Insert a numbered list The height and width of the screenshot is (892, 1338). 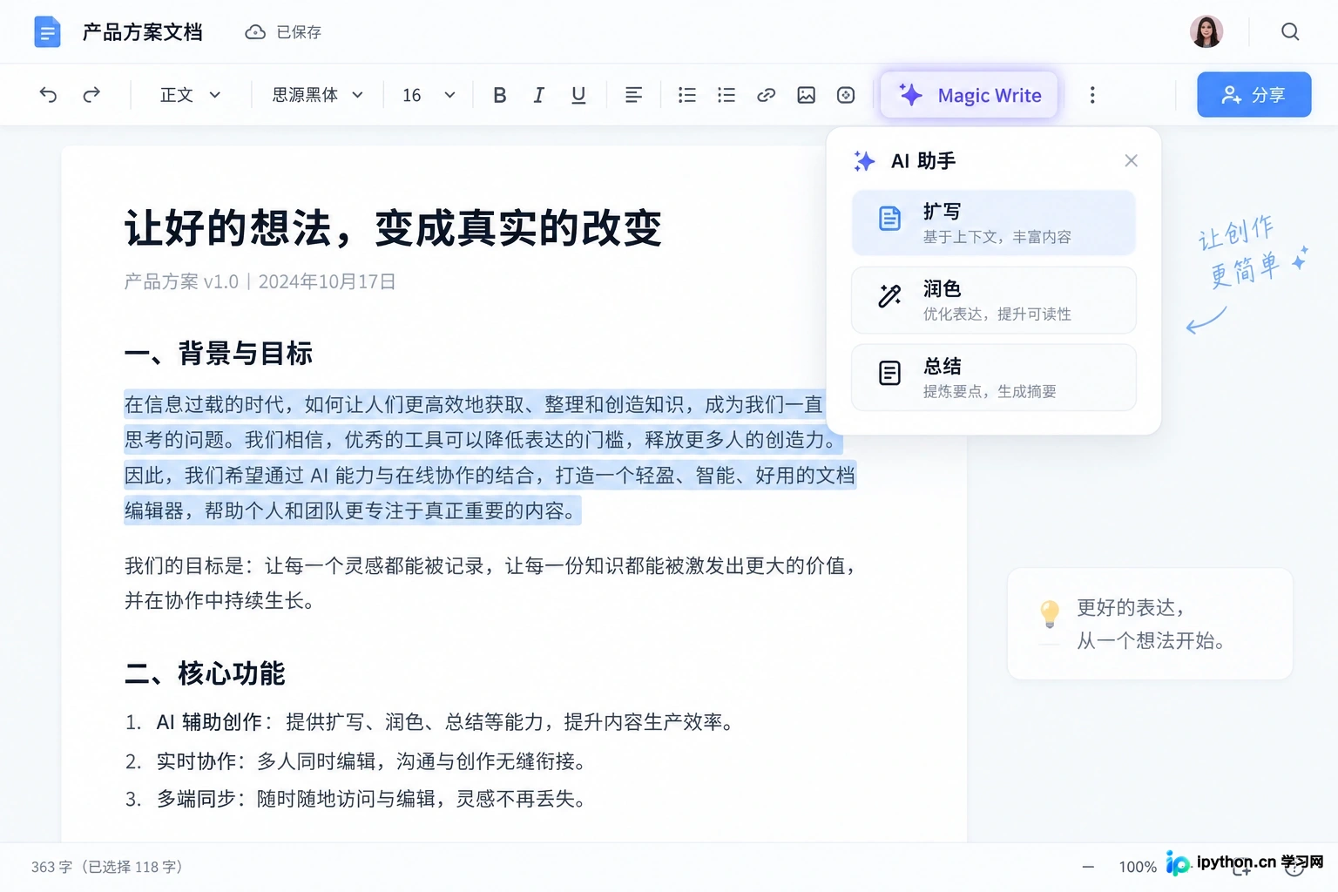coord(726,95)
